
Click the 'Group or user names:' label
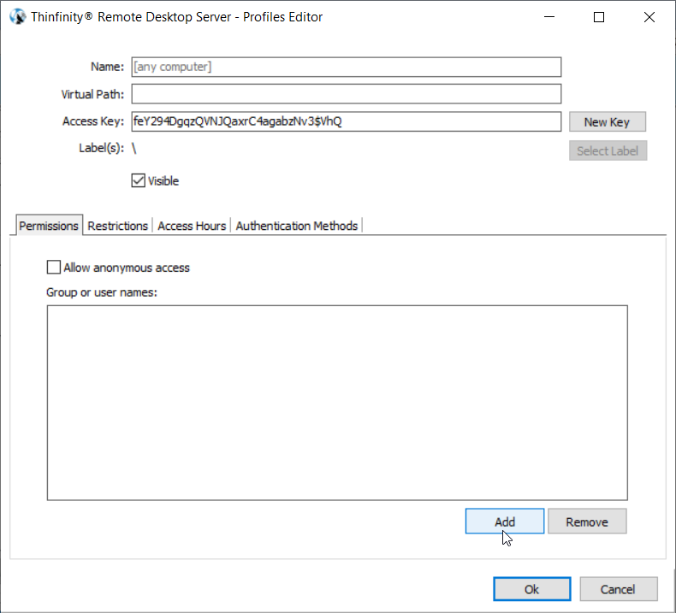click(102, 292)
